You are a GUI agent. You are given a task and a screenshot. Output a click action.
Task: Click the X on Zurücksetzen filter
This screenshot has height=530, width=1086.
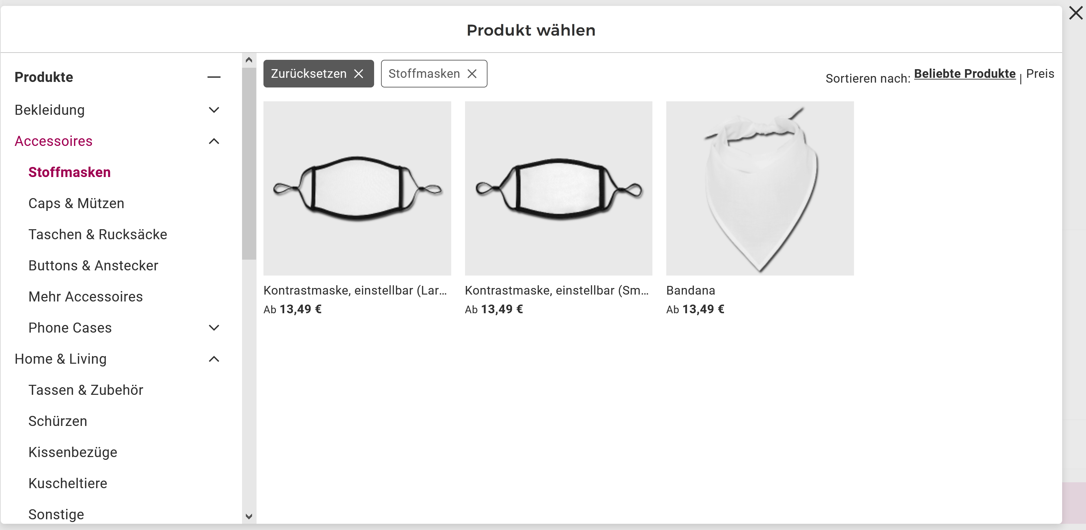pos(358,74)
